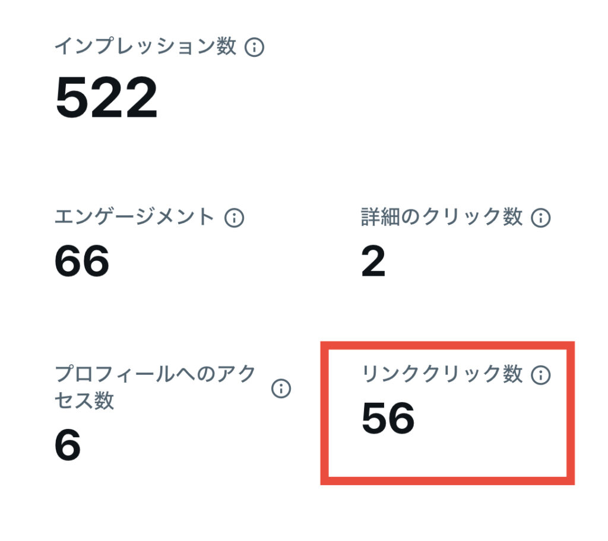Click the detail clicks value 2
608x541 pixels.
[x=373, y=262]
